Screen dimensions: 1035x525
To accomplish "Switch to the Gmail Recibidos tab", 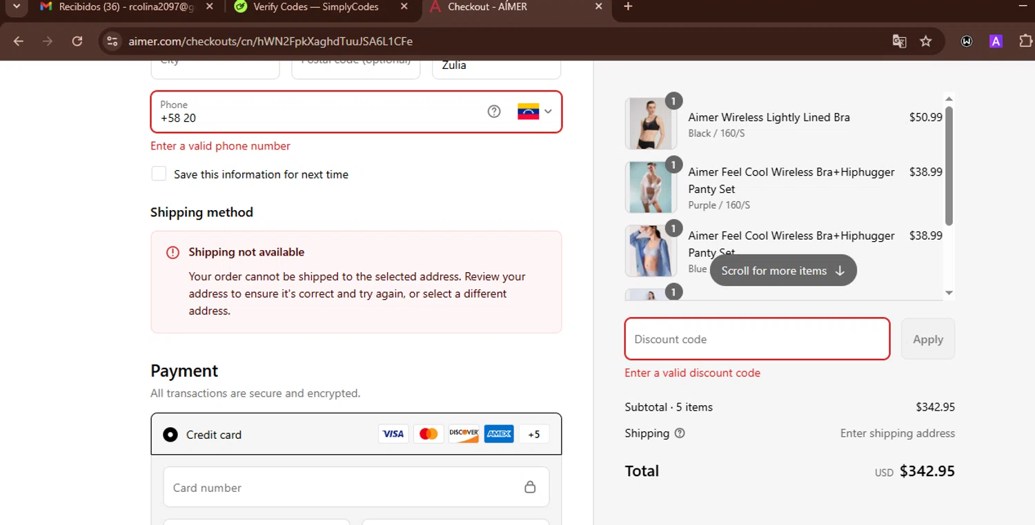I will [x=126, y=7].
